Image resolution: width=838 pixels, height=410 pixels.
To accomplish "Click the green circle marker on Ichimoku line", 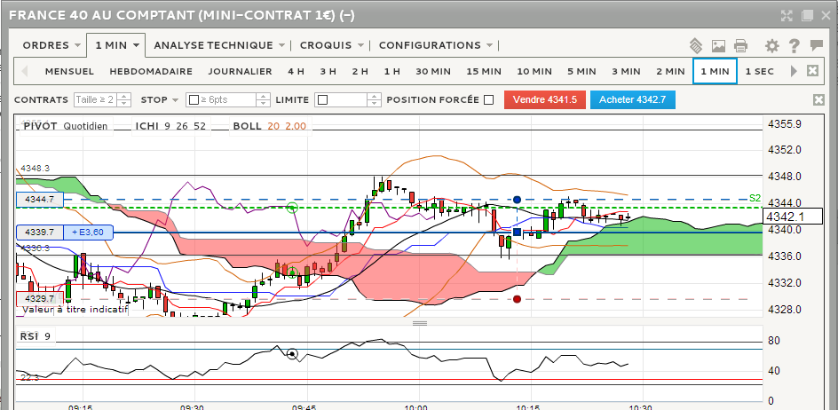I will click(292, 208).
